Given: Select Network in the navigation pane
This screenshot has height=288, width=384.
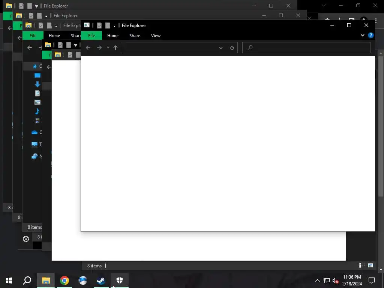Looking at the screenshot, I should point(34,156).
